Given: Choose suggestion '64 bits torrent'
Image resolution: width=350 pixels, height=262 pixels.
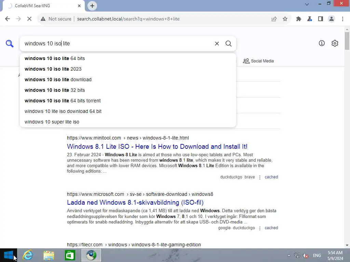Looking at the screenshot, I should point(128,101).
